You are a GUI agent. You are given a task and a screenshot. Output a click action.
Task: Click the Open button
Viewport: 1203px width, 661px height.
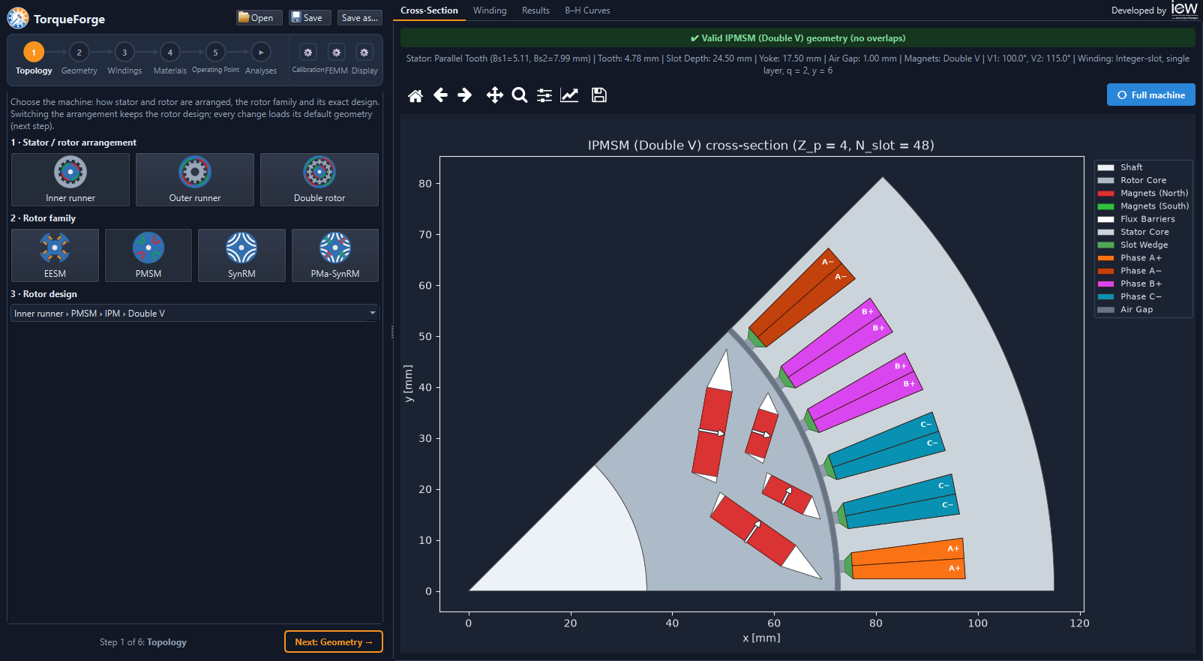click(259, 17)
